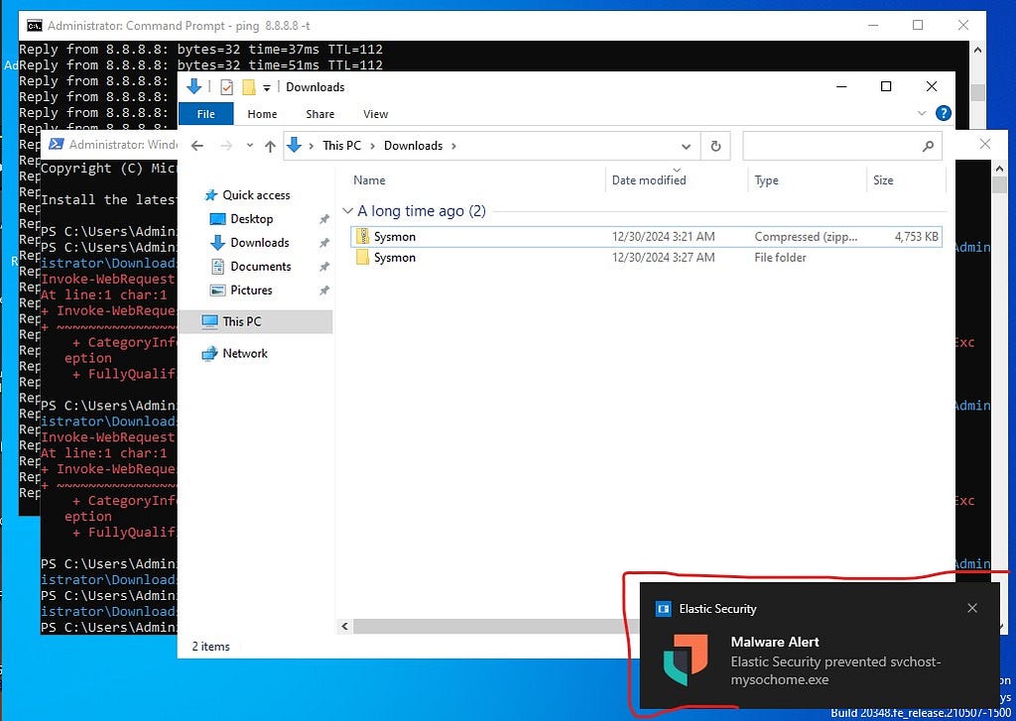Screen dimensions: 1016x721
Task: Collapse the 'A long time ago' group
Action: (x=348, y=210)
